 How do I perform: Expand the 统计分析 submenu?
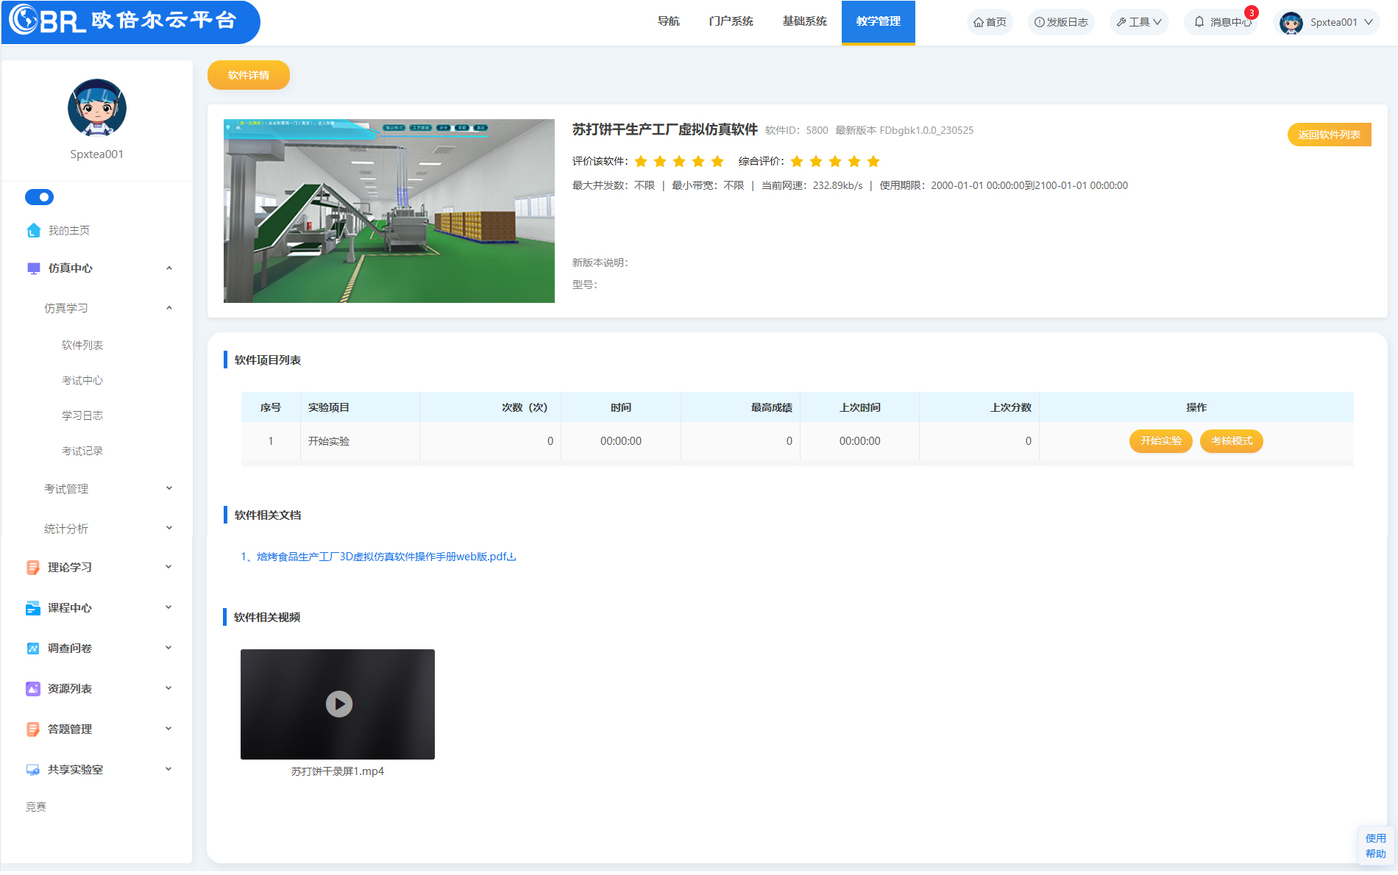coord(169,528)
